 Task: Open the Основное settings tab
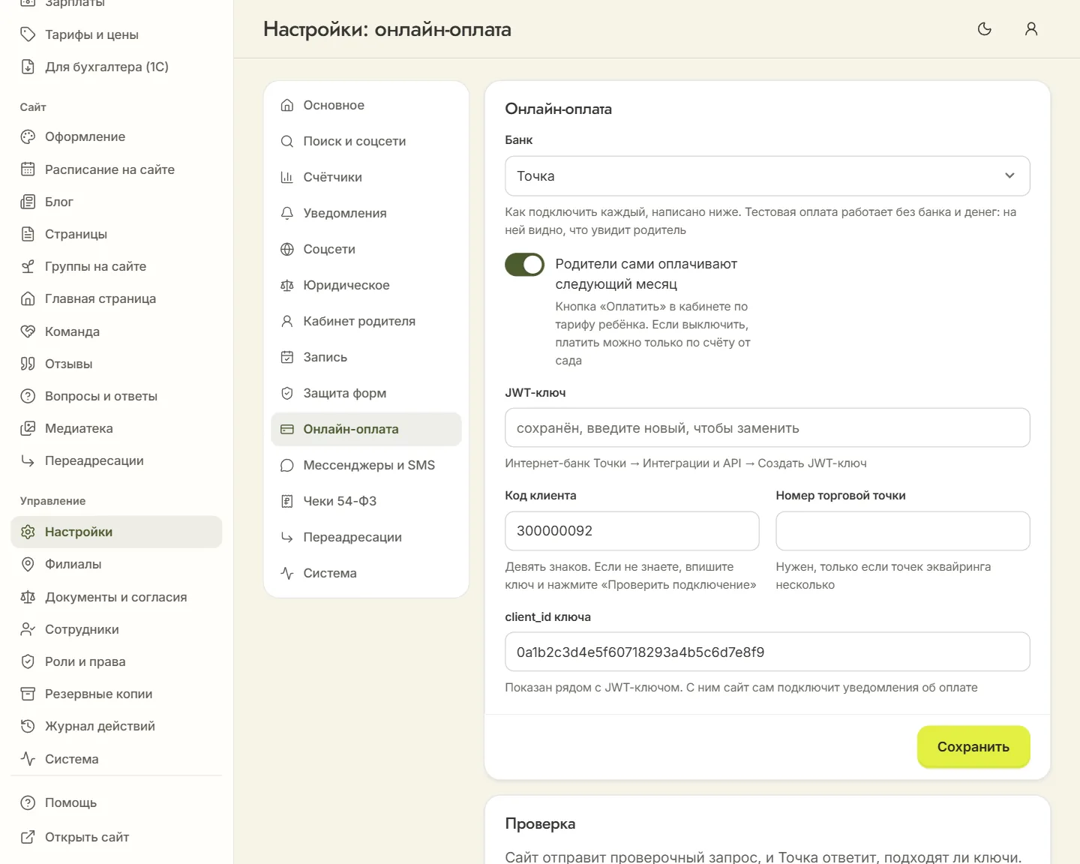click(366, 105)
